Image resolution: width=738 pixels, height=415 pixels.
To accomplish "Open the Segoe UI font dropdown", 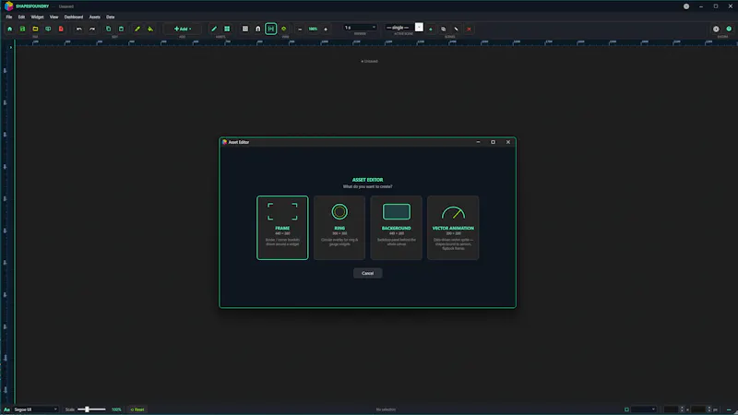I will pos(35,409).
